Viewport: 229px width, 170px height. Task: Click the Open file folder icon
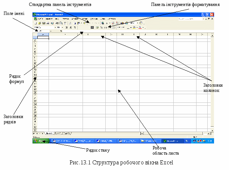pyautogui.click(x=40, y=23)
